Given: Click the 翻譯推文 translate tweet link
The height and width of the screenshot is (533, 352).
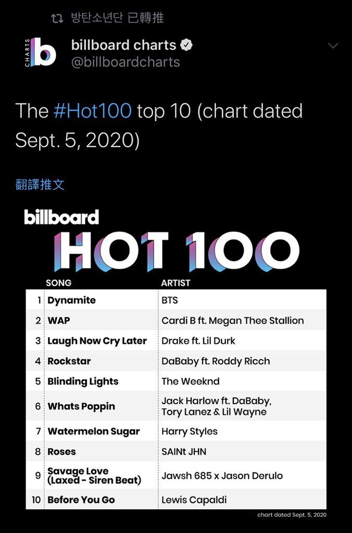Looking at the screenshot, I should click(40, 184).
